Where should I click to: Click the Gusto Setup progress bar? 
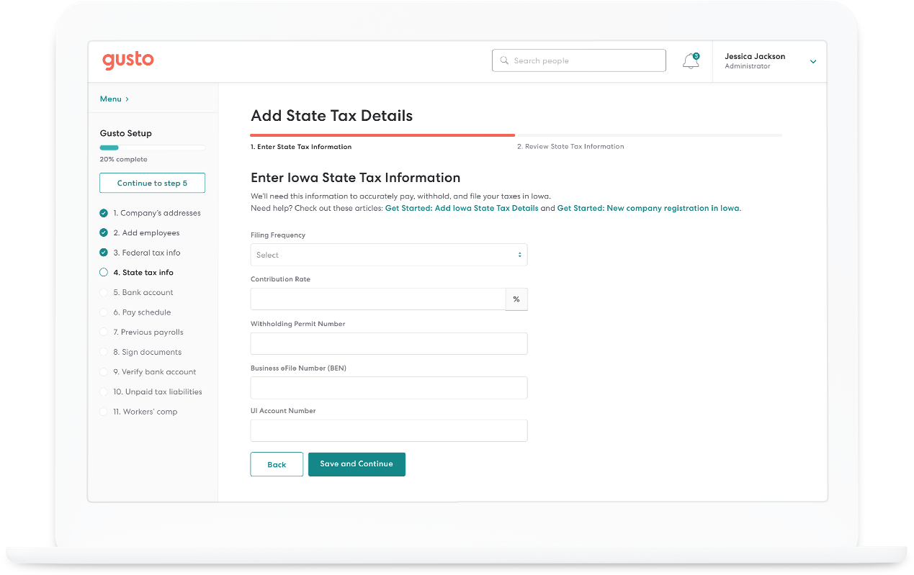coord(152,148)
